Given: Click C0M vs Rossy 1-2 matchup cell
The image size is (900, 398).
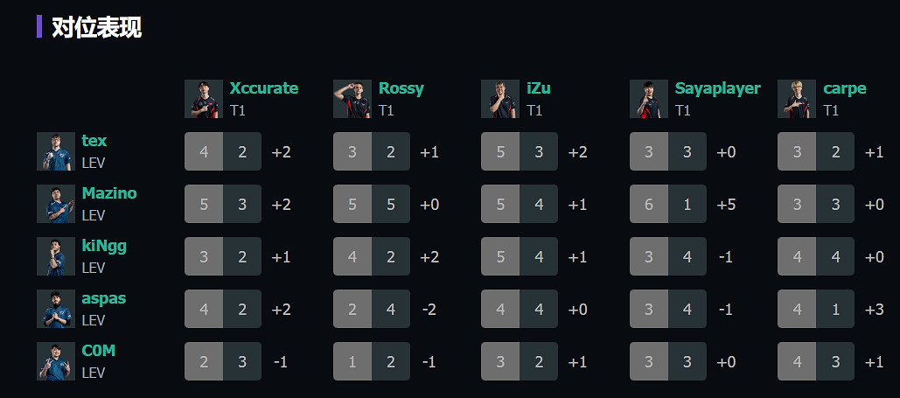Looking at the screenshot, I should tap(372, 361).
